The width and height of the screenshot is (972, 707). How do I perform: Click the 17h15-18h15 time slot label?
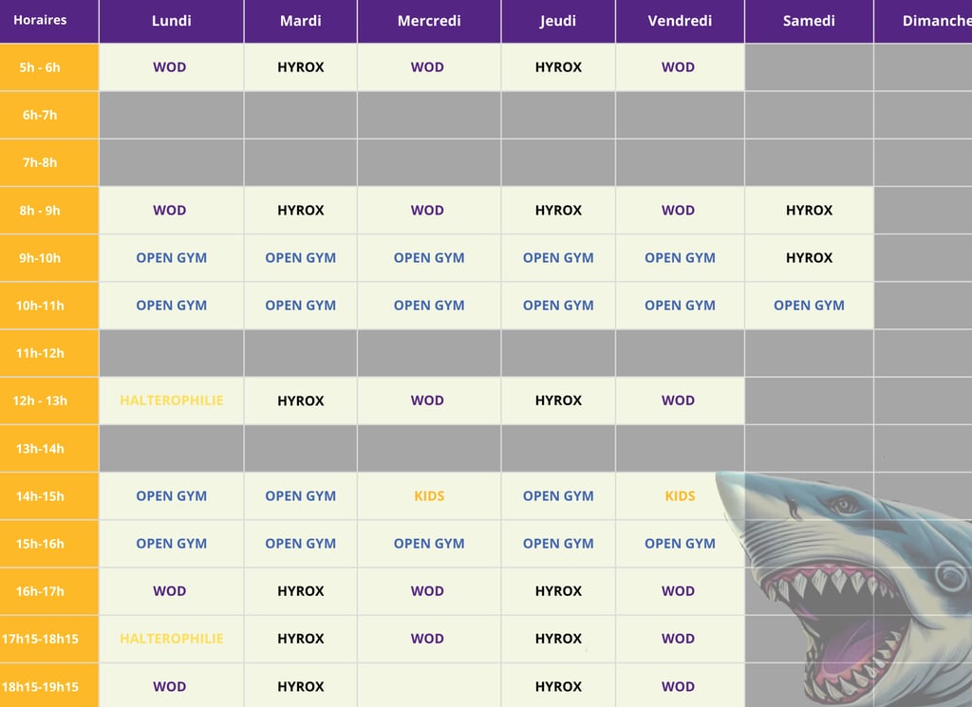(40, 639)
